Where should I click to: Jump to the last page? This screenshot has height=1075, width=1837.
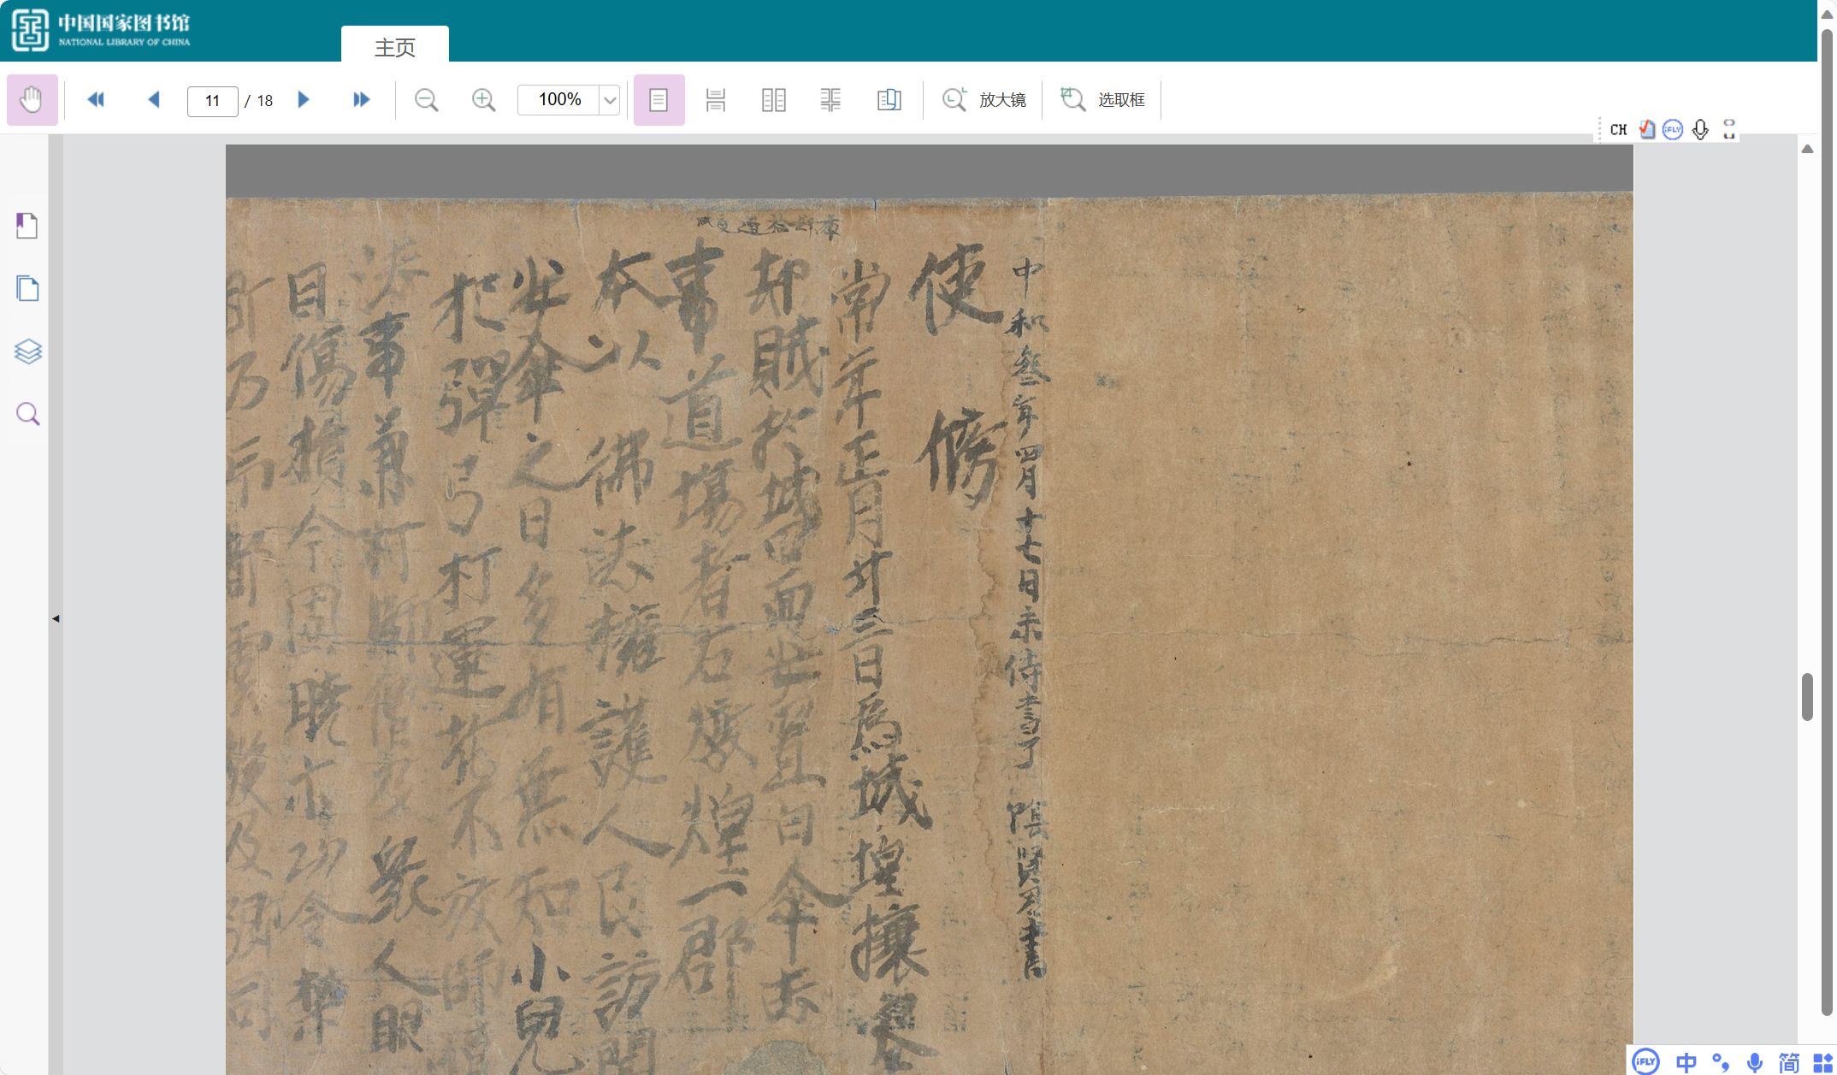(361, 100)
